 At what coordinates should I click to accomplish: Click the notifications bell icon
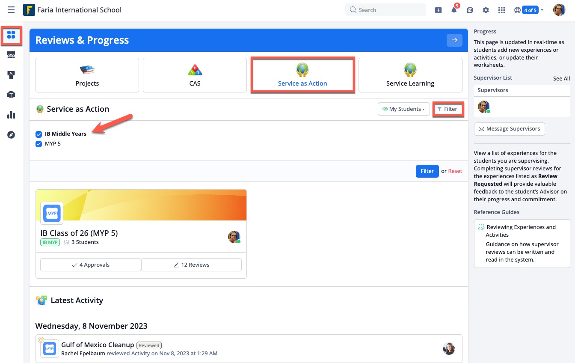click(x=454, y=10)
